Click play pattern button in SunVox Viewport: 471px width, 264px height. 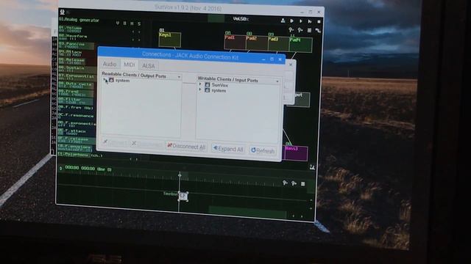tap(310, 21)
